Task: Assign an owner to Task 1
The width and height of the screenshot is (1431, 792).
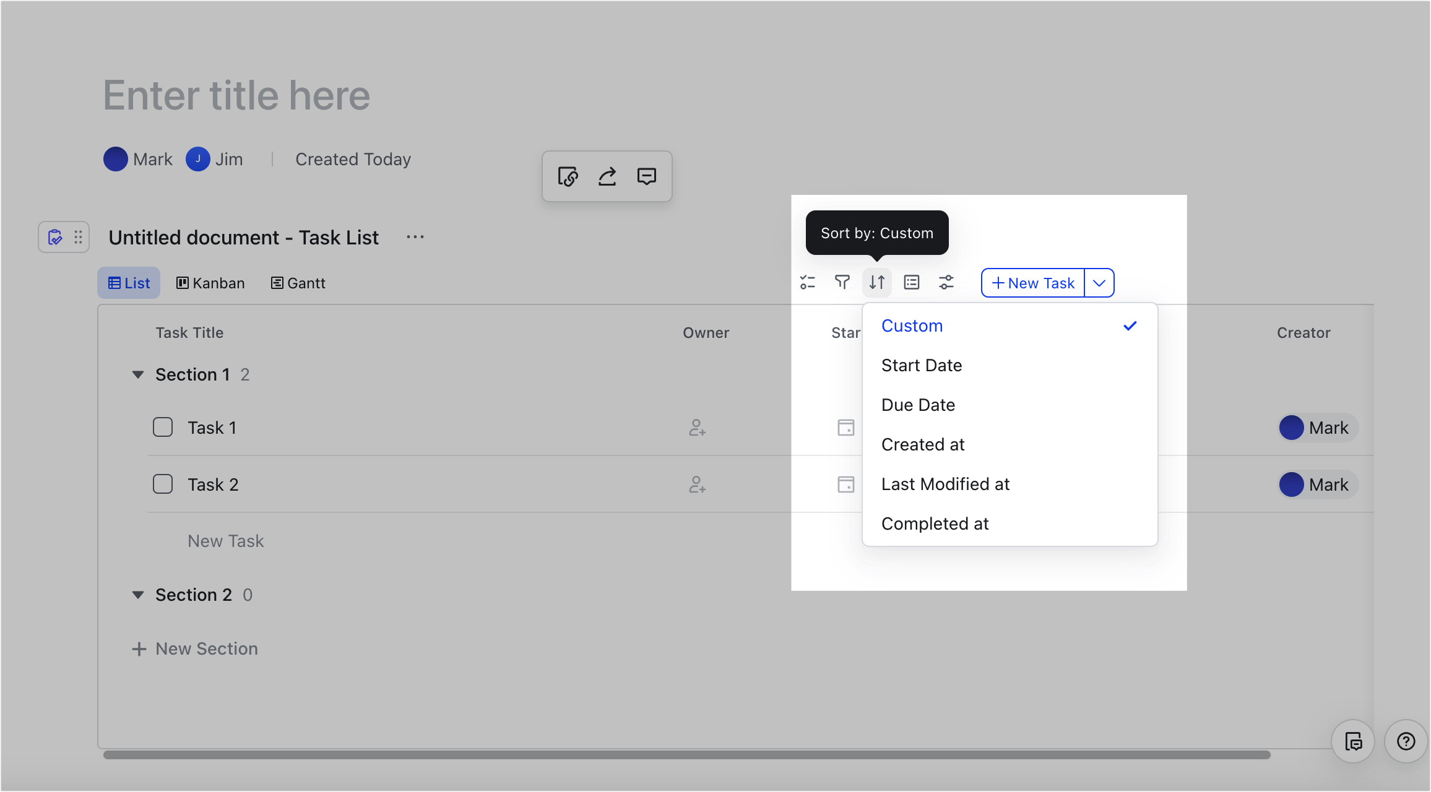Action: pyautogui.click(x=698, y=428)
